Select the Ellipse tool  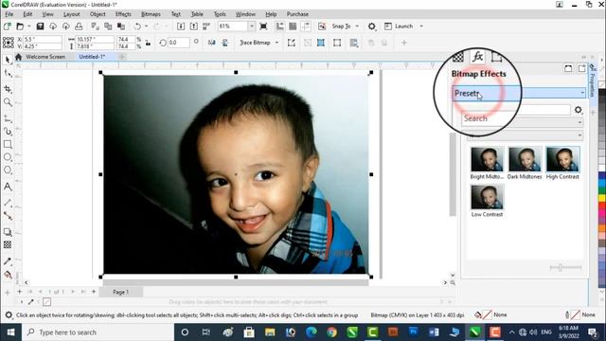[x=8, y=157]
